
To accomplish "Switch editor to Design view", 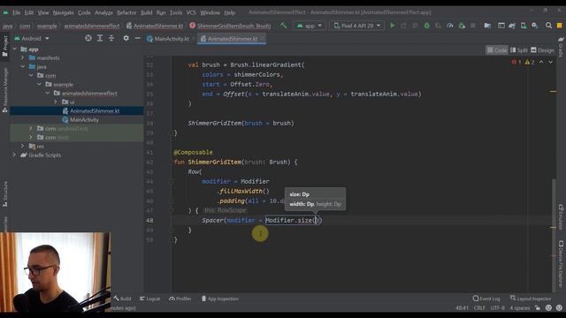I will (x=542, y=50).
